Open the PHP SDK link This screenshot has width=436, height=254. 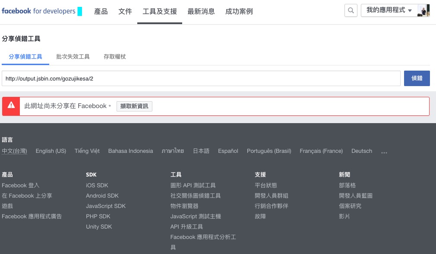pos(98,216)
